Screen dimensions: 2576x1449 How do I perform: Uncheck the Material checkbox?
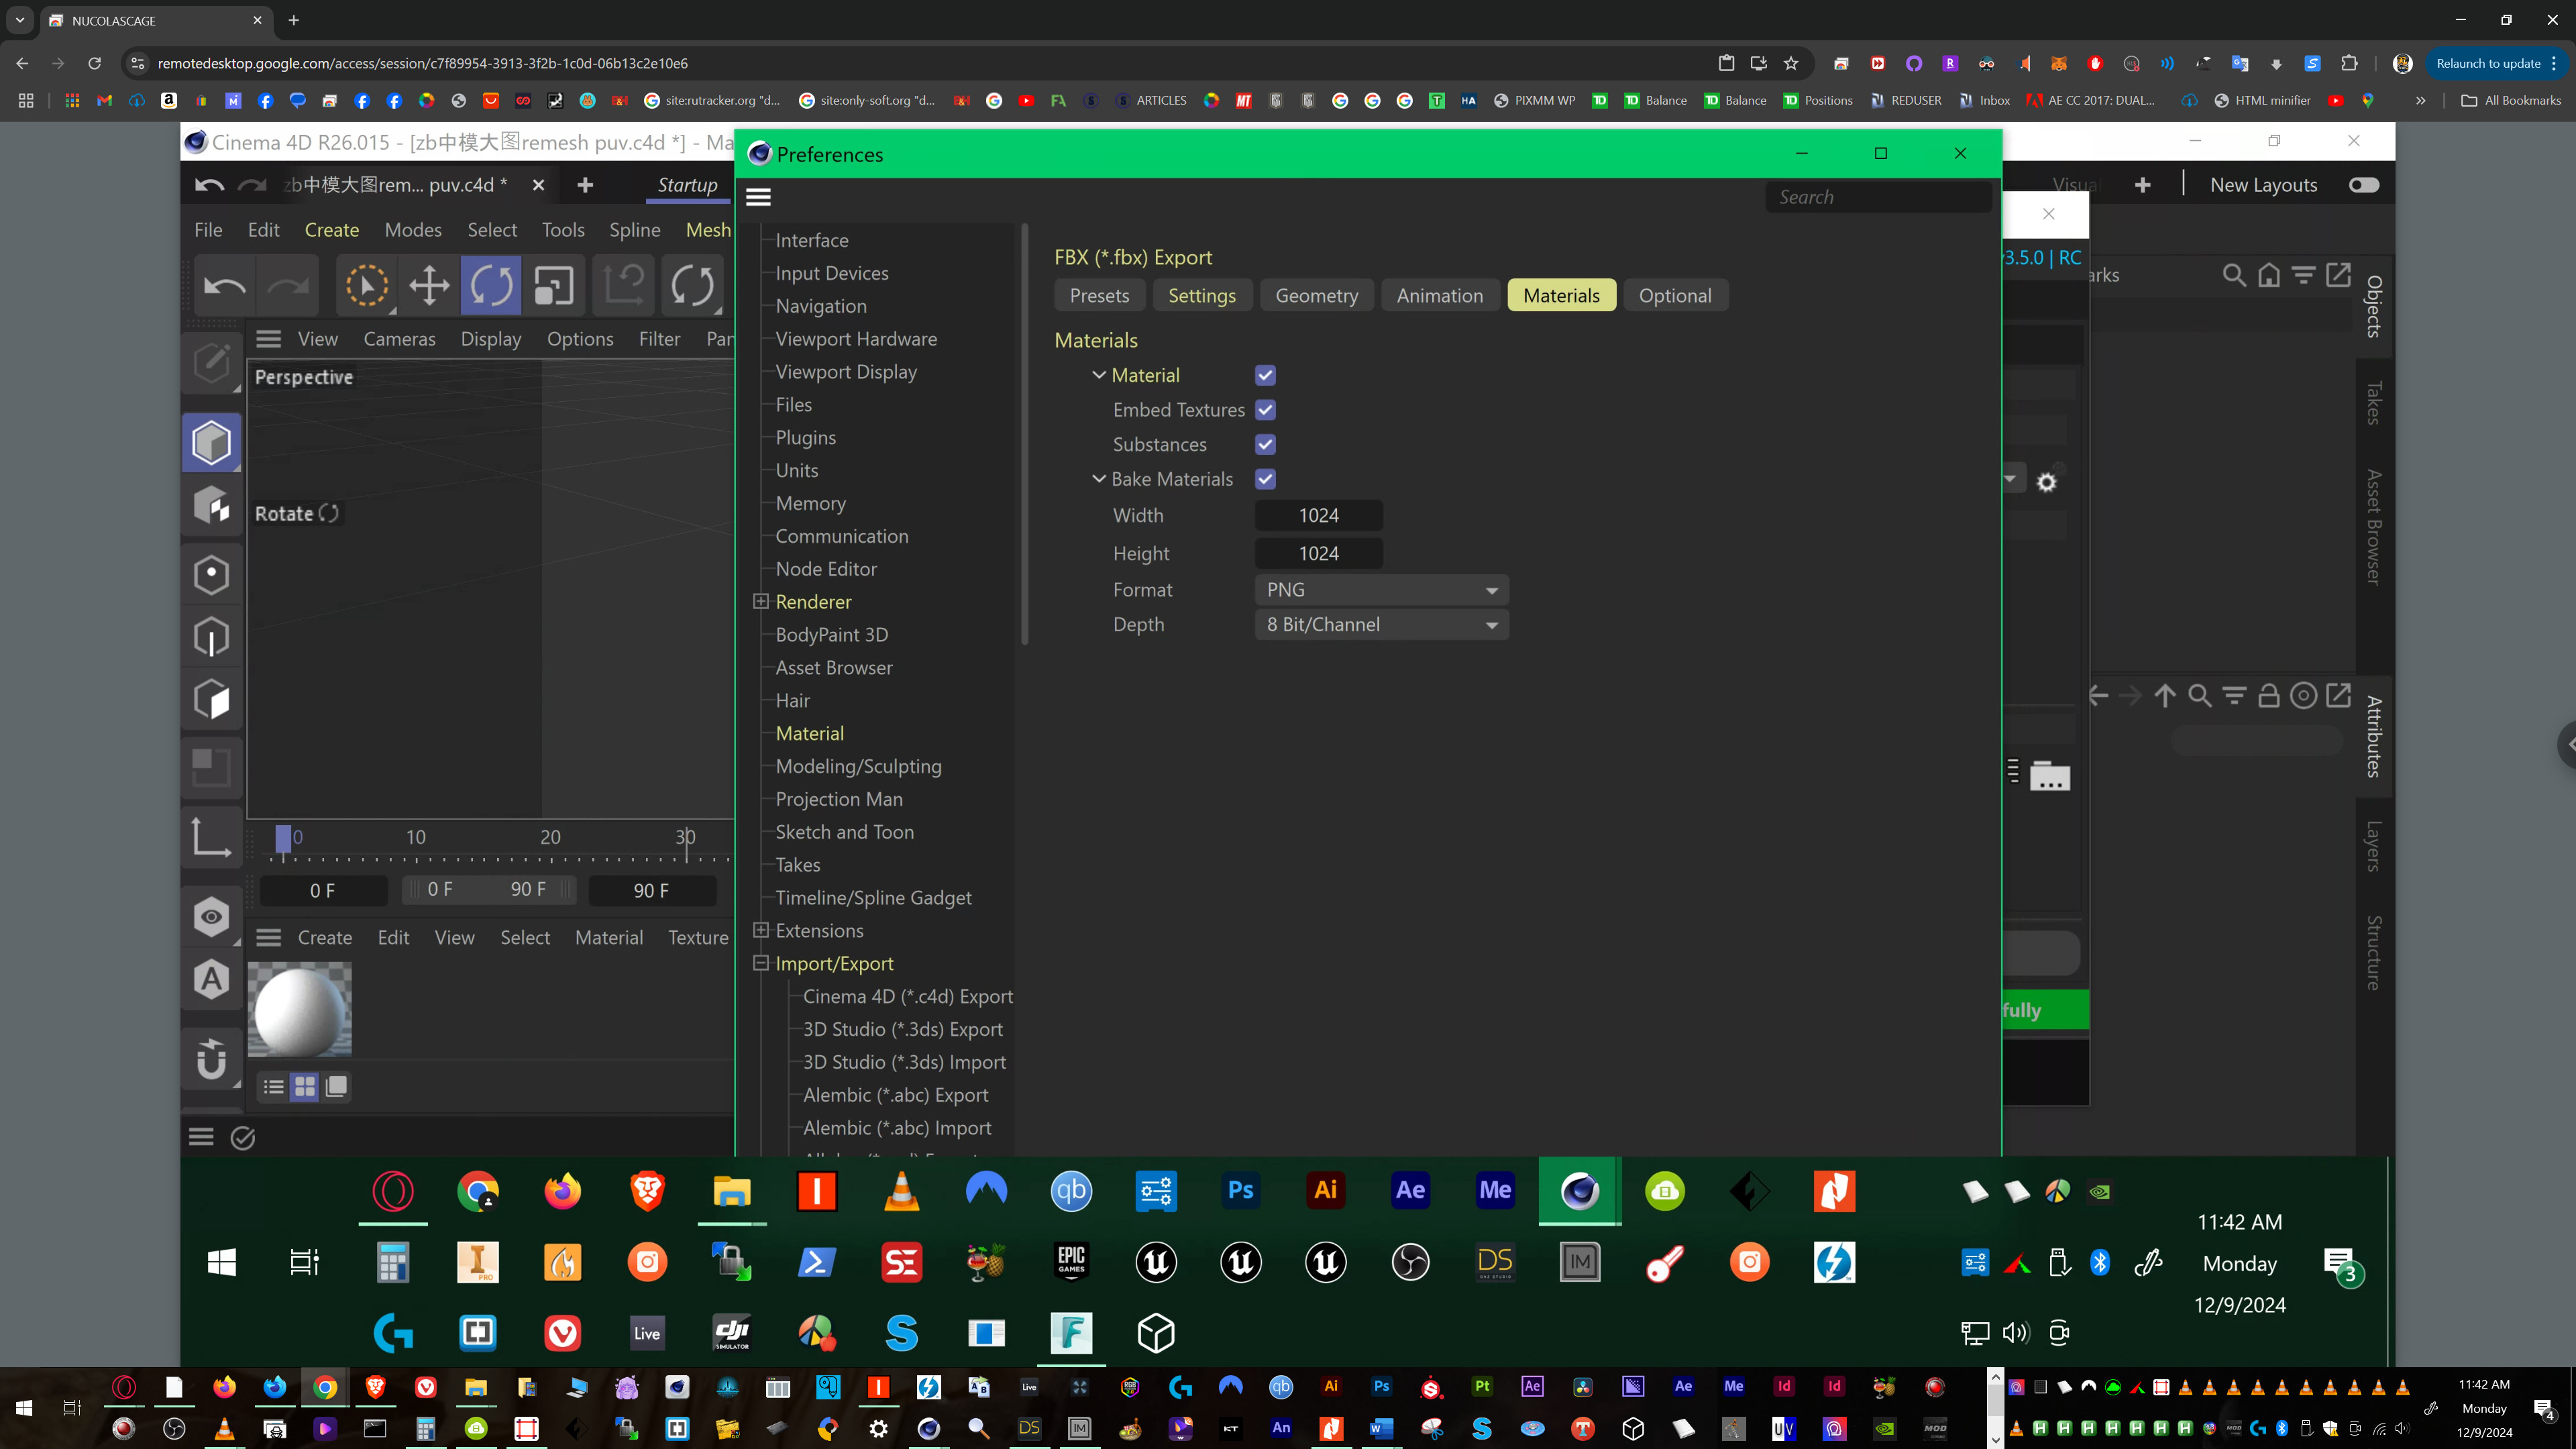(x=1265, y=375)
